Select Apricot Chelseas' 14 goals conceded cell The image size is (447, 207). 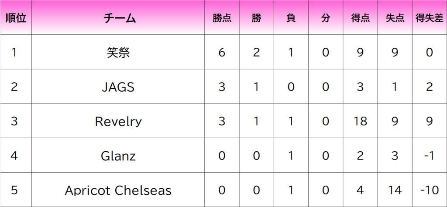(395, 190)
